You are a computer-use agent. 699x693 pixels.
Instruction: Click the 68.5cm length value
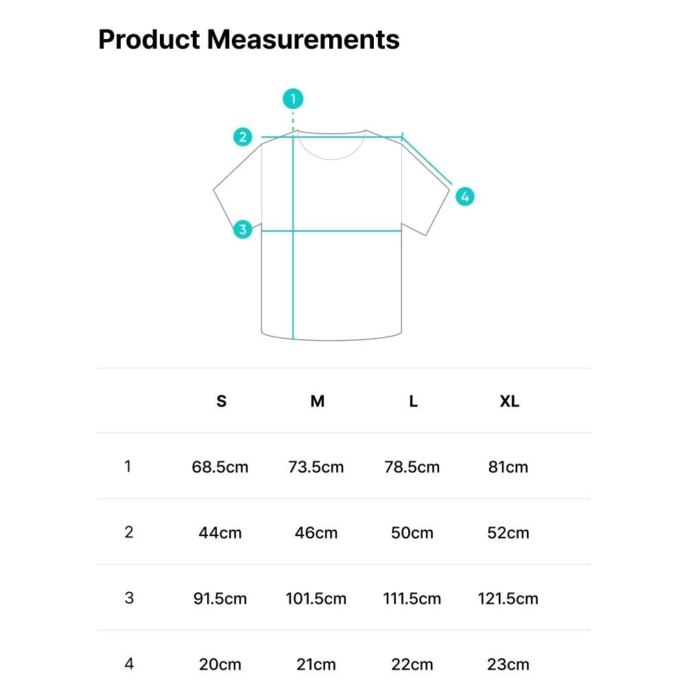[220, 467]
